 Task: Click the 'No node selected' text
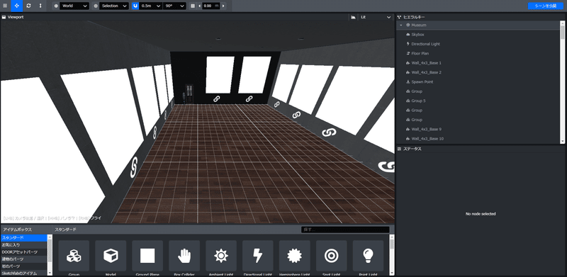click(481, 214)
